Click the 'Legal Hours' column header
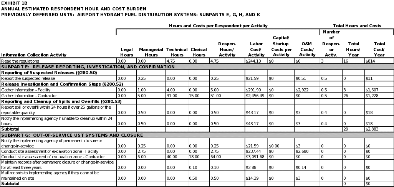 tap(126, 52)
